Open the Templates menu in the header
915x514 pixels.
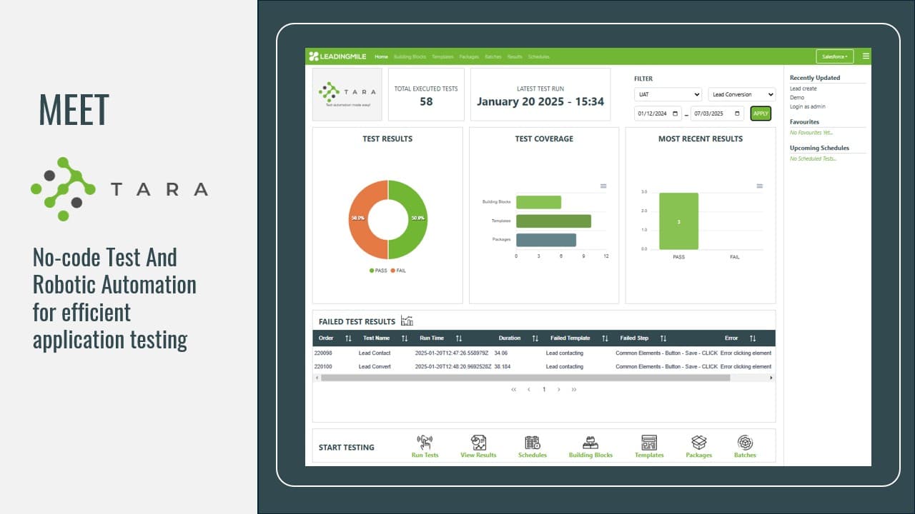pos(442,56)
